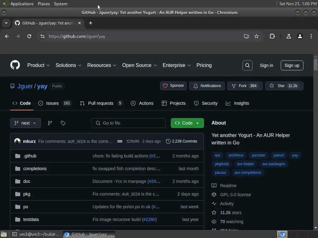This screenshot has width=318, height=238.
Task: Open the testdata folder
Action: pos(31,219)
